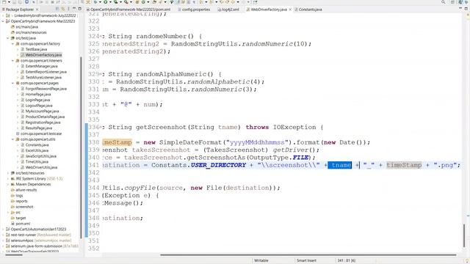This screenshot has width=470, height=264.
Task: Switch to config.properties tab
Action: [x=194, y=10]
